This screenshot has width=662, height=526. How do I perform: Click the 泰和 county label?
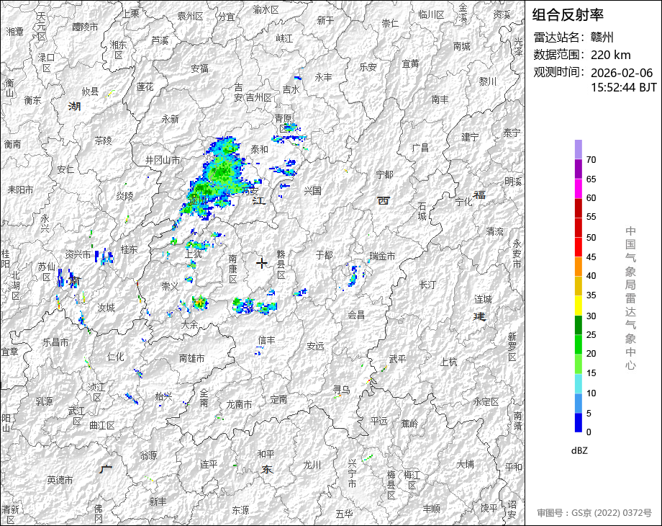click(259, 149)
